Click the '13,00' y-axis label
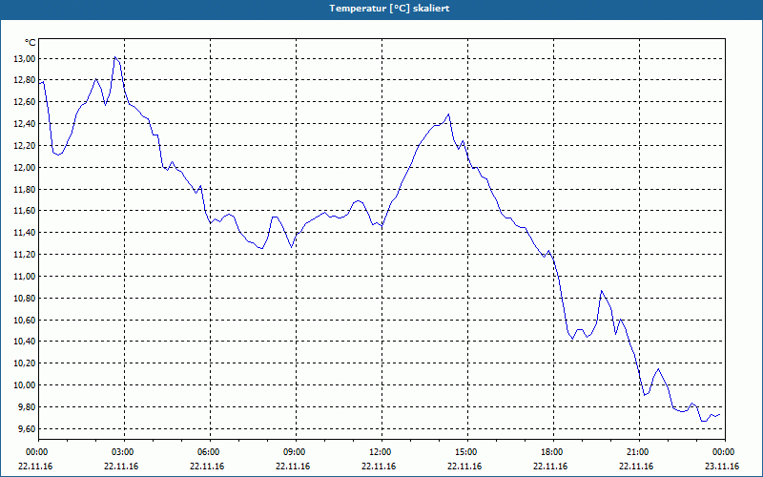763x477 pixels. click(26, 59)
